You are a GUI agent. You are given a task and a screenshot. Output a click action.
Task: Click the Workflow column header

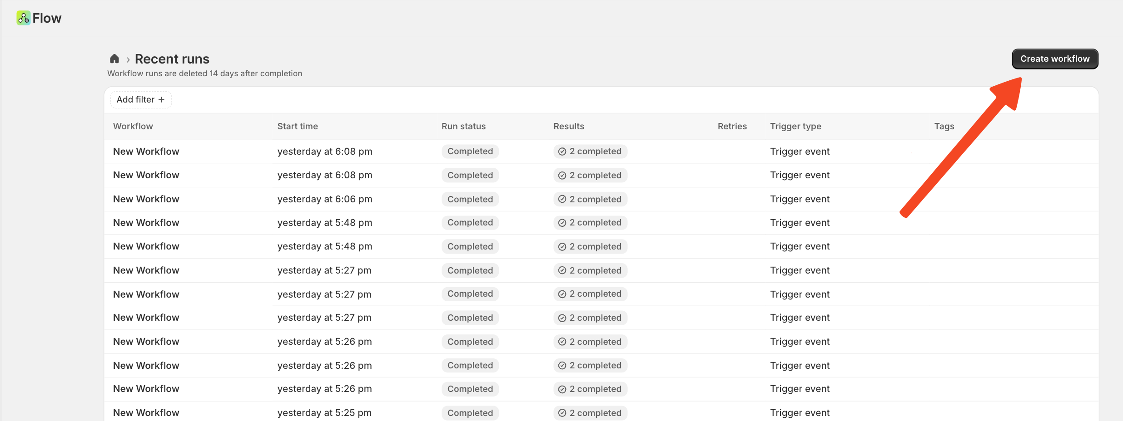133,127
